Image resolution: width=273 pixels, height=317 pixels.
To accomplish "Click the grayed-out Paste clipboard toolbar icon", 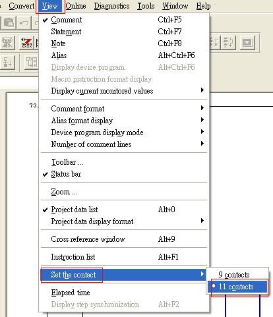I will click(x=9, y=22).
